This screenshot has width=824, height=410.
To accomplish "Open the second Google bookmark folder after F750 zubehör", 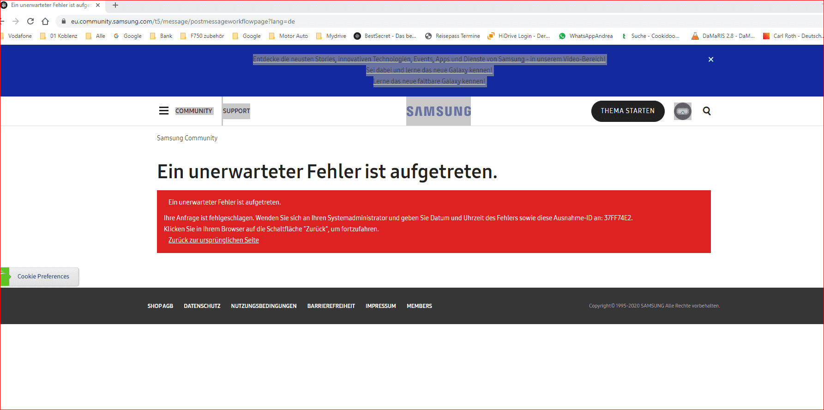I will (x=247, y=36).
